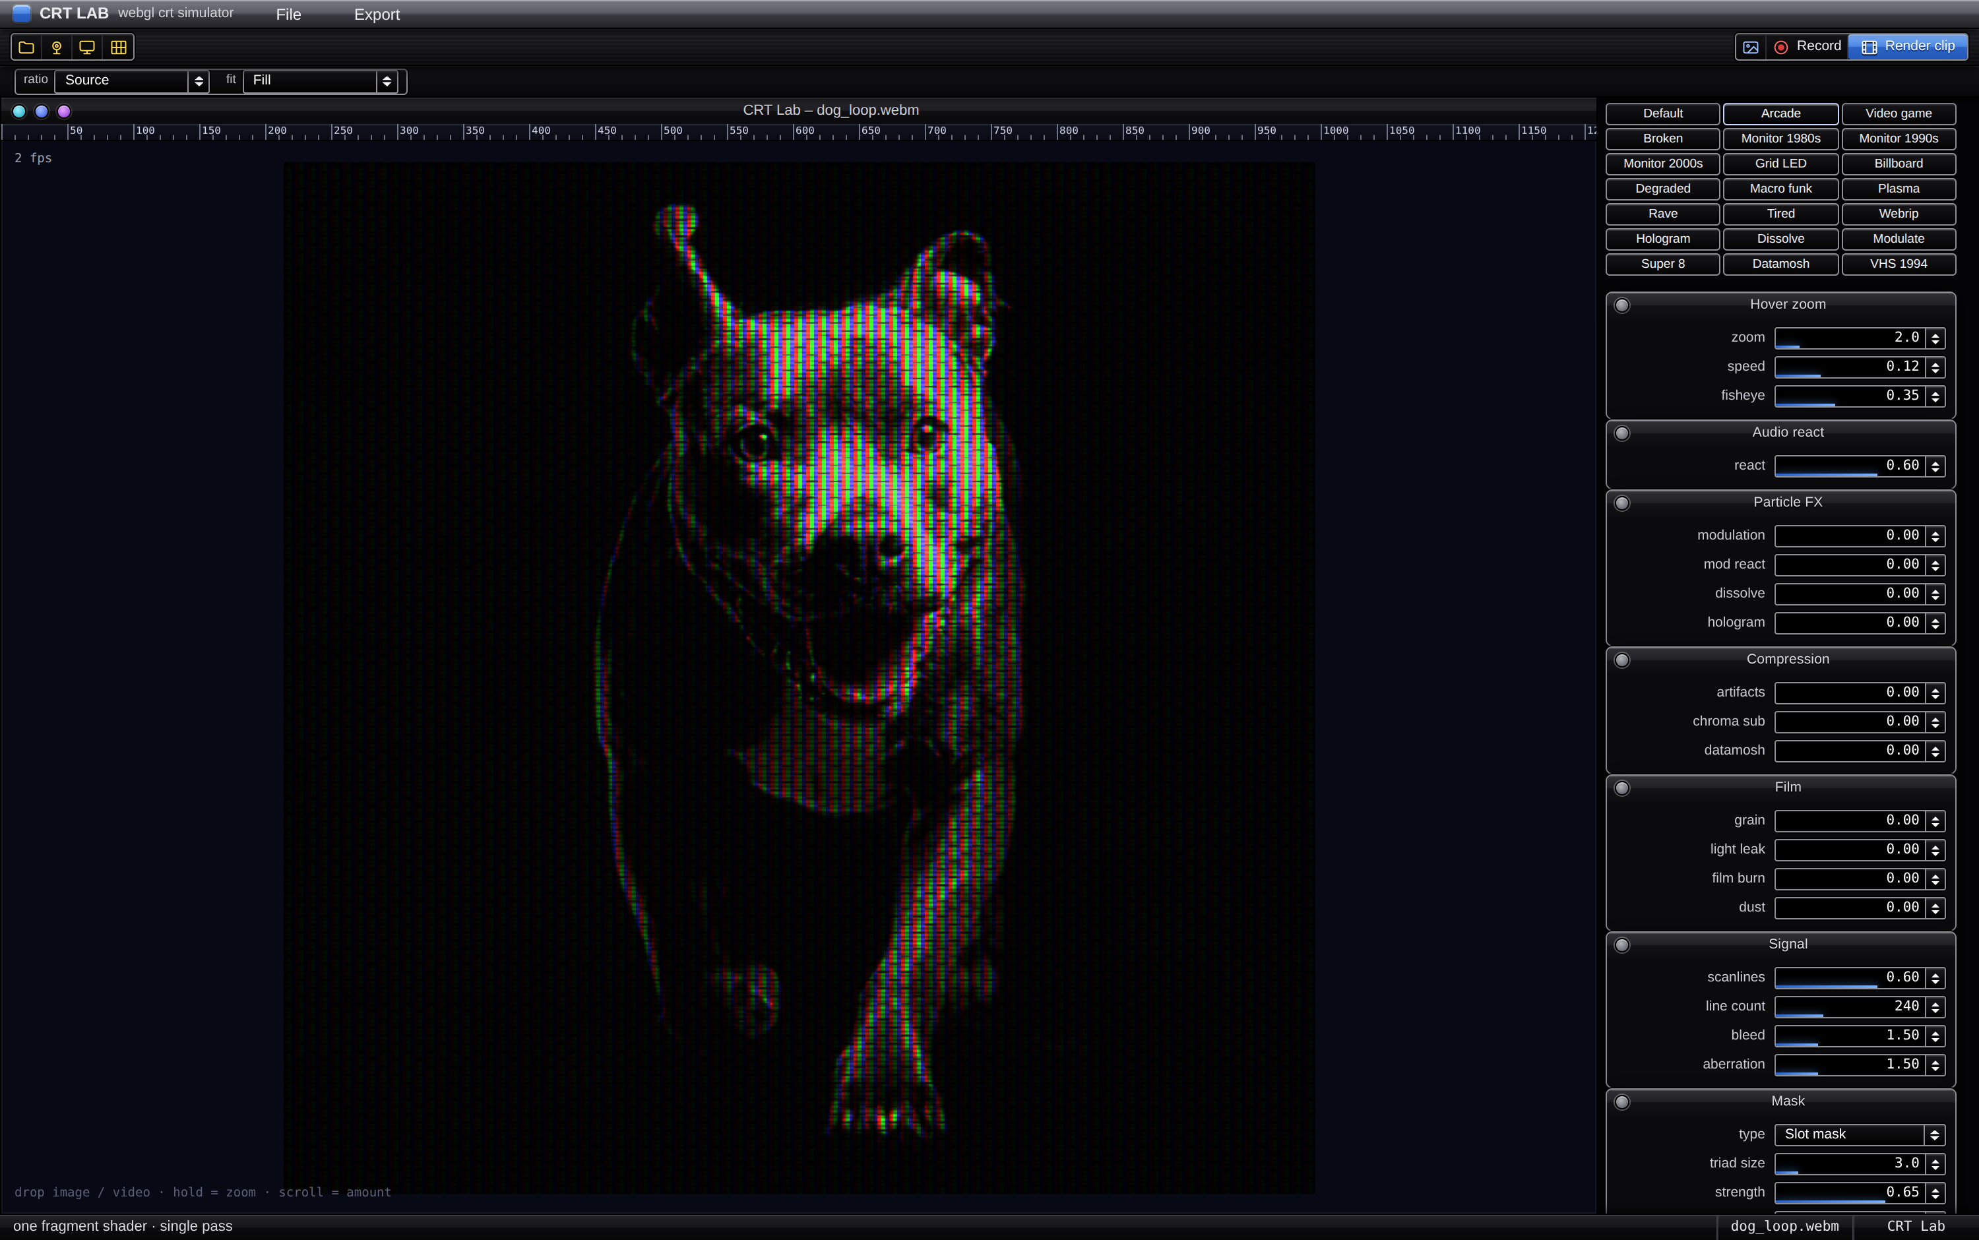Image resolution: width=1979 pixels, height=1240 pixels.
Task: Click the CRT LAB logo icon
Action: (x=21, y=13)
